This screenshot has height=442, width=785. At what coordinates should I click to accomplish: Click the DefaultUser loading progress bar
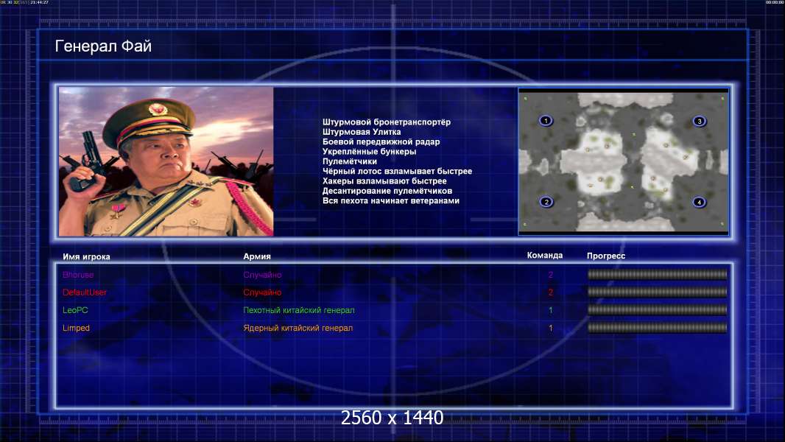tap(658, 292)
